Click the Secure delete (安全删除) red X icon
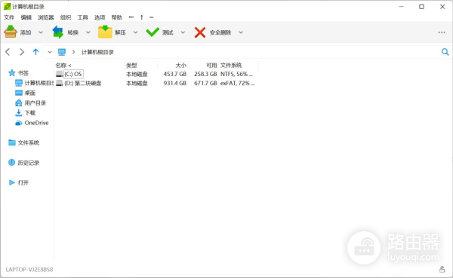The image size is (453, 278). click(200, 32)
